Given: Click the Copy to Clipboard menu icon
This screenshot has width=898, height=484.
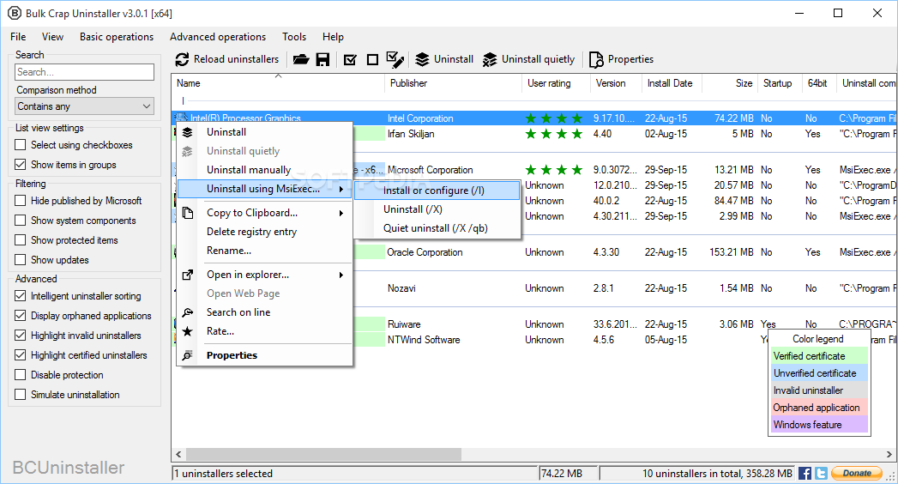Looking at the screenshot, I should point(187,213).
